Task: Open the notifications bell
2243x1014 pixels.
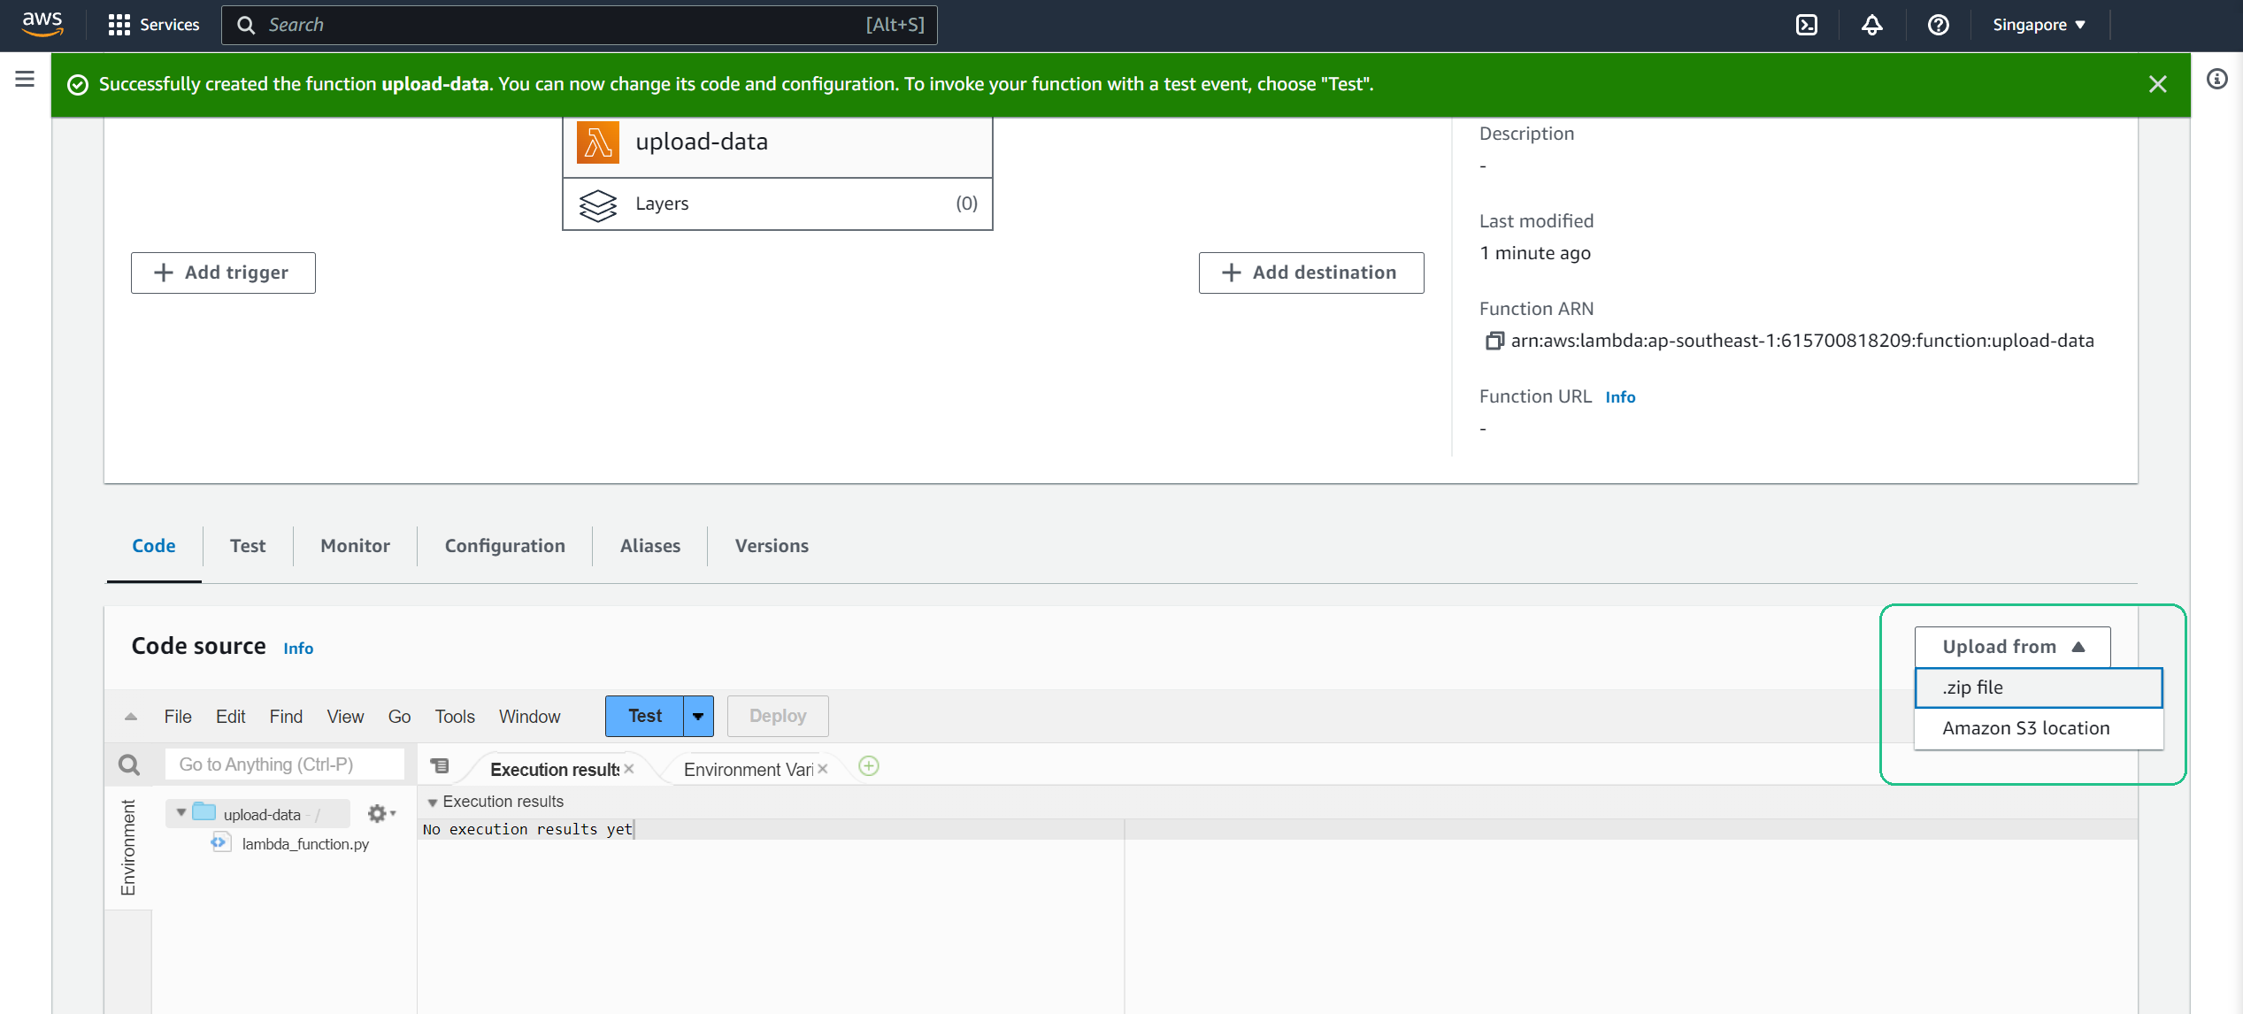Action: (x=1871, y=25)
